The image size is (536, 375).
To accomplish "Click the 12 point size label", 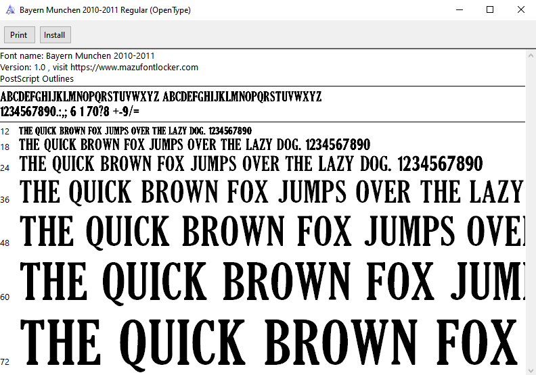I will point(5,132).
